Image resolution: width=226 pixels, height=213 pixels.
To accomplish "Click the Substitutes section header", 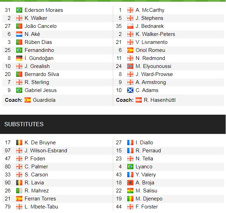I will point(24,124).
